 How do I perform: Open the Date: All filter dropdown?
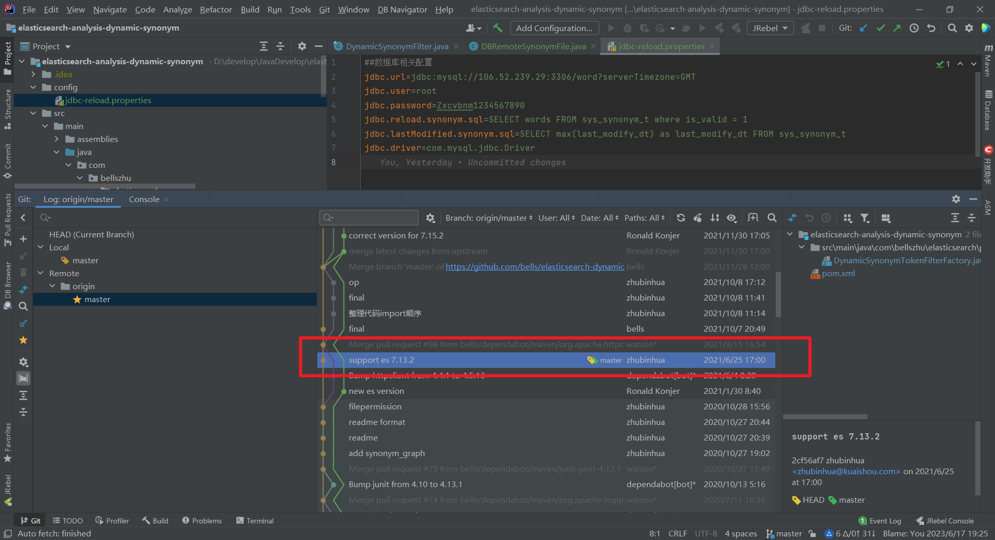pos(600,218)
